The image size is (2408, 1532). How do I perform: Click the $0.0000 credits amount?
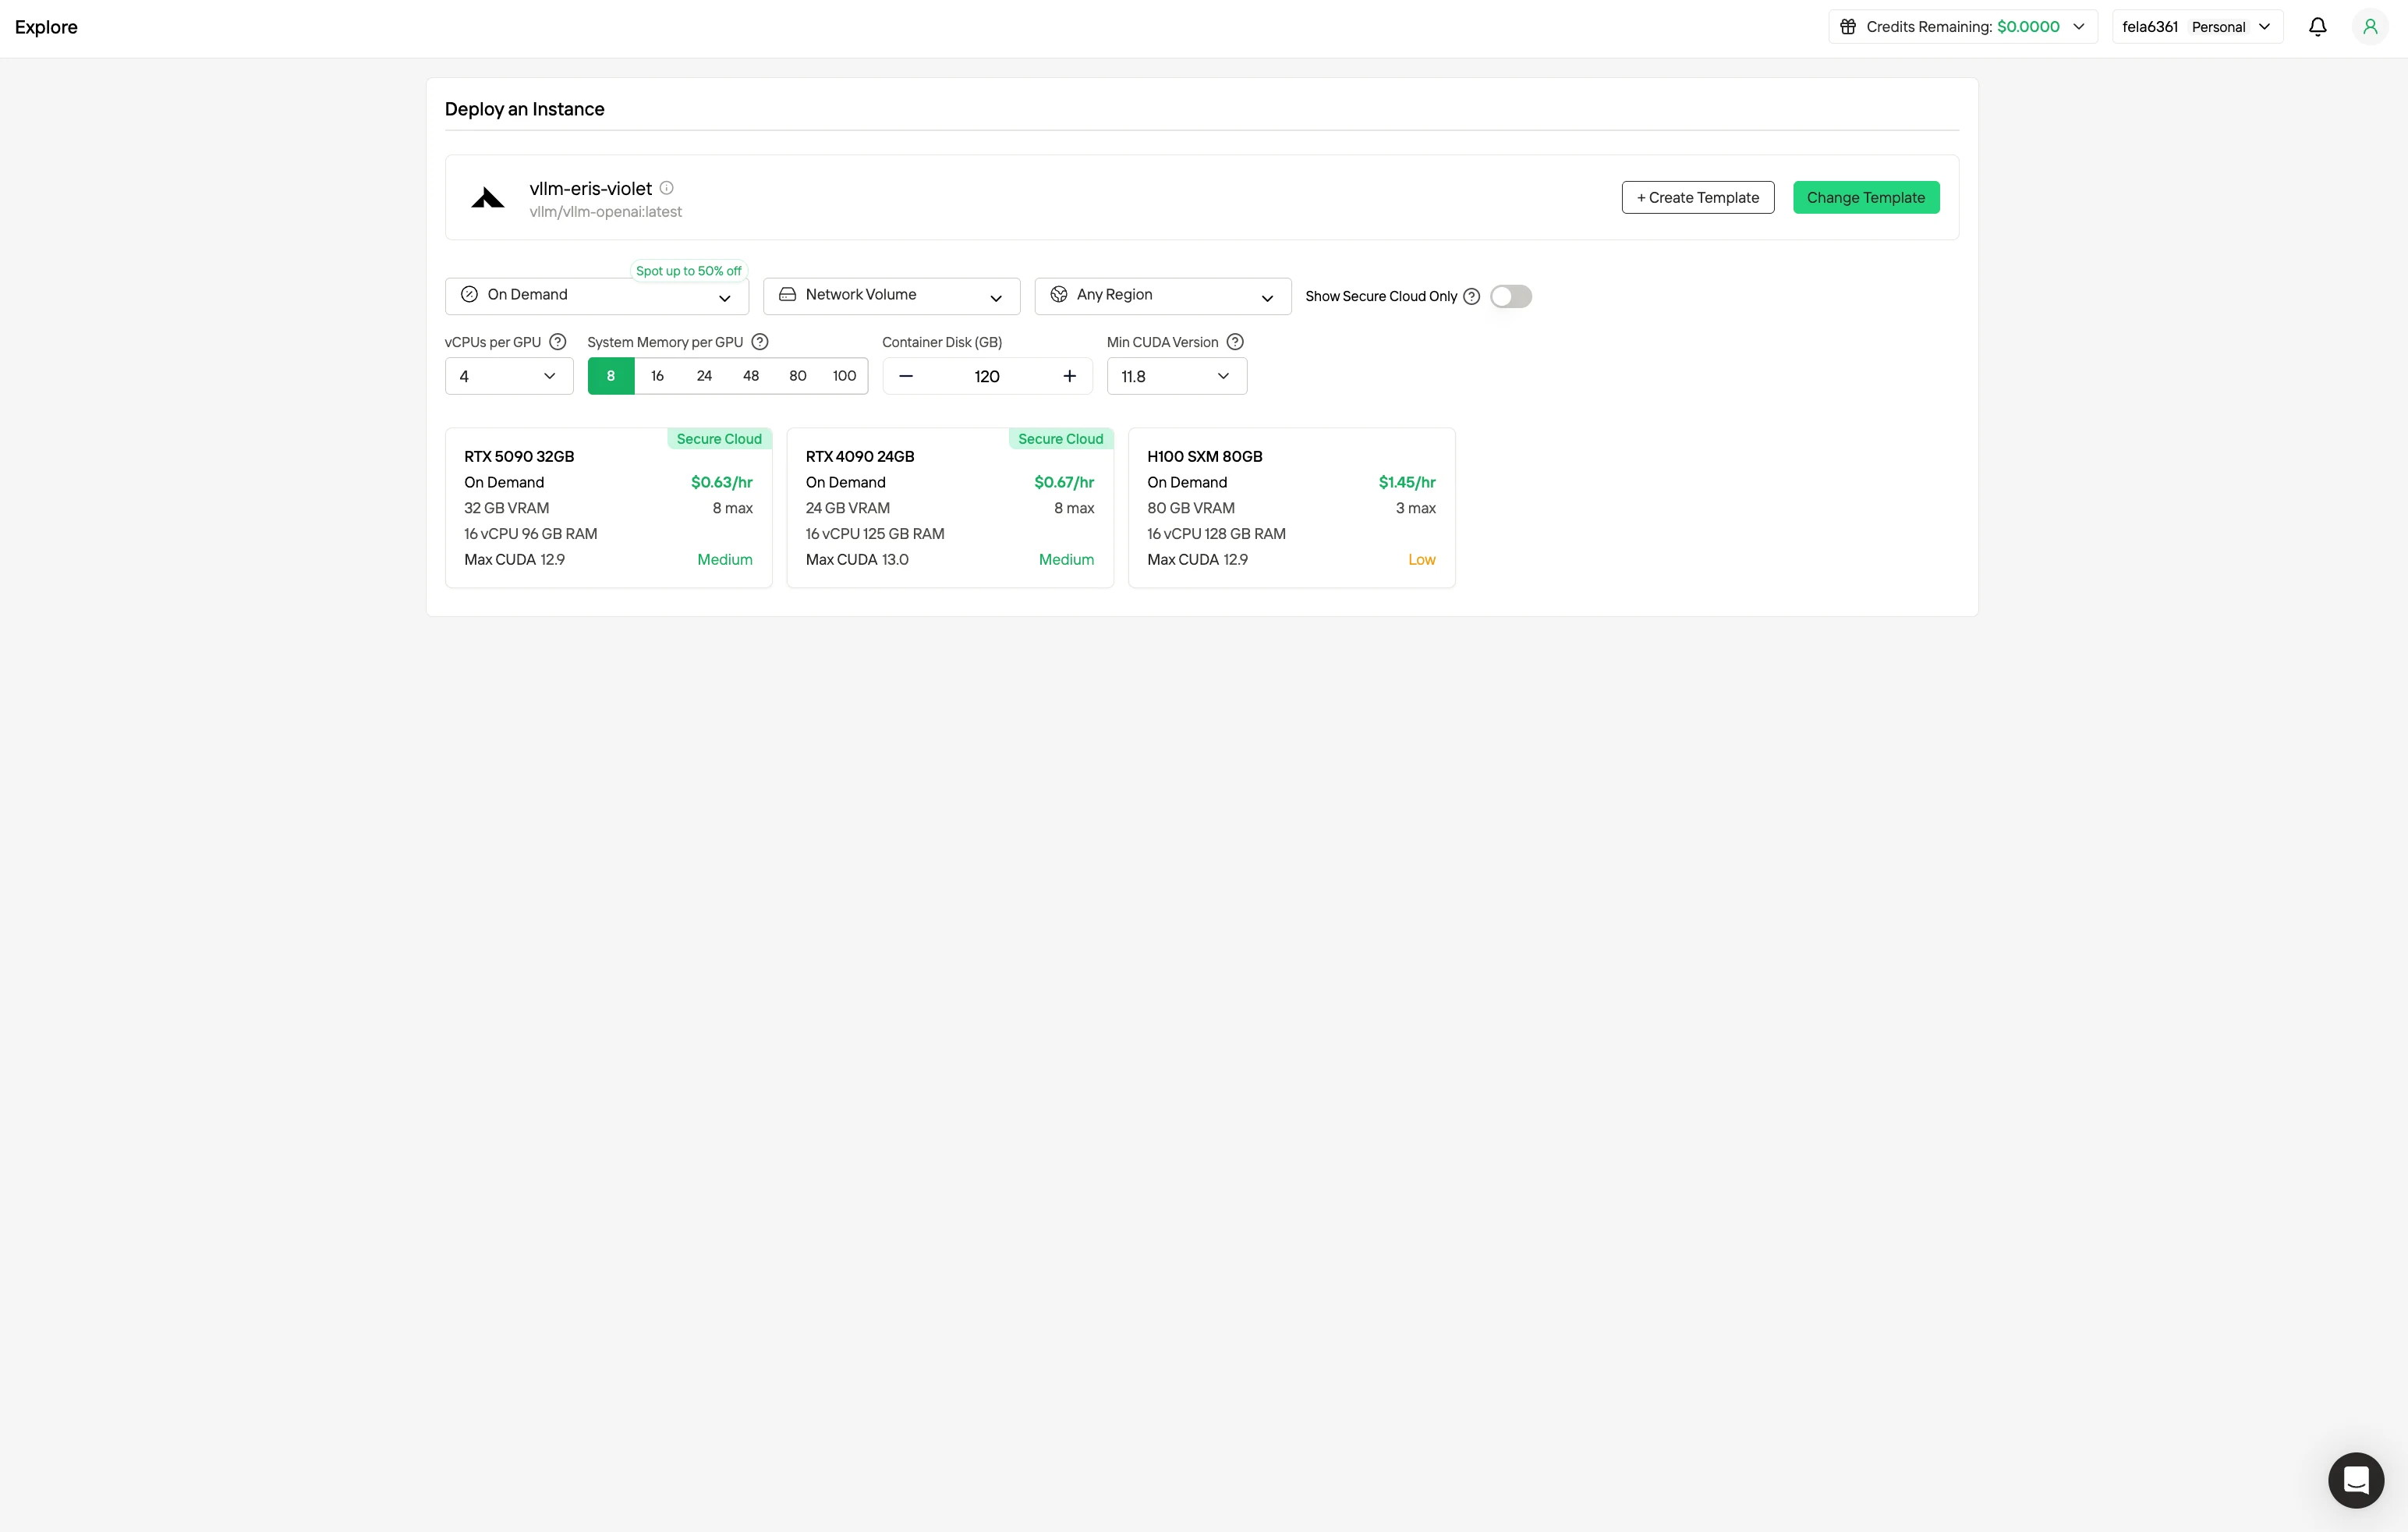click(2028, 27)
